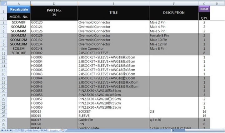
Task: Click description Male 2 Pin
Action: pos(174,22)
